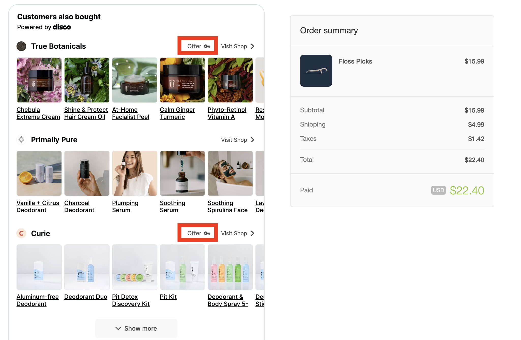
Task: Expand the list with Show more
Action: [x=136, y=328]
